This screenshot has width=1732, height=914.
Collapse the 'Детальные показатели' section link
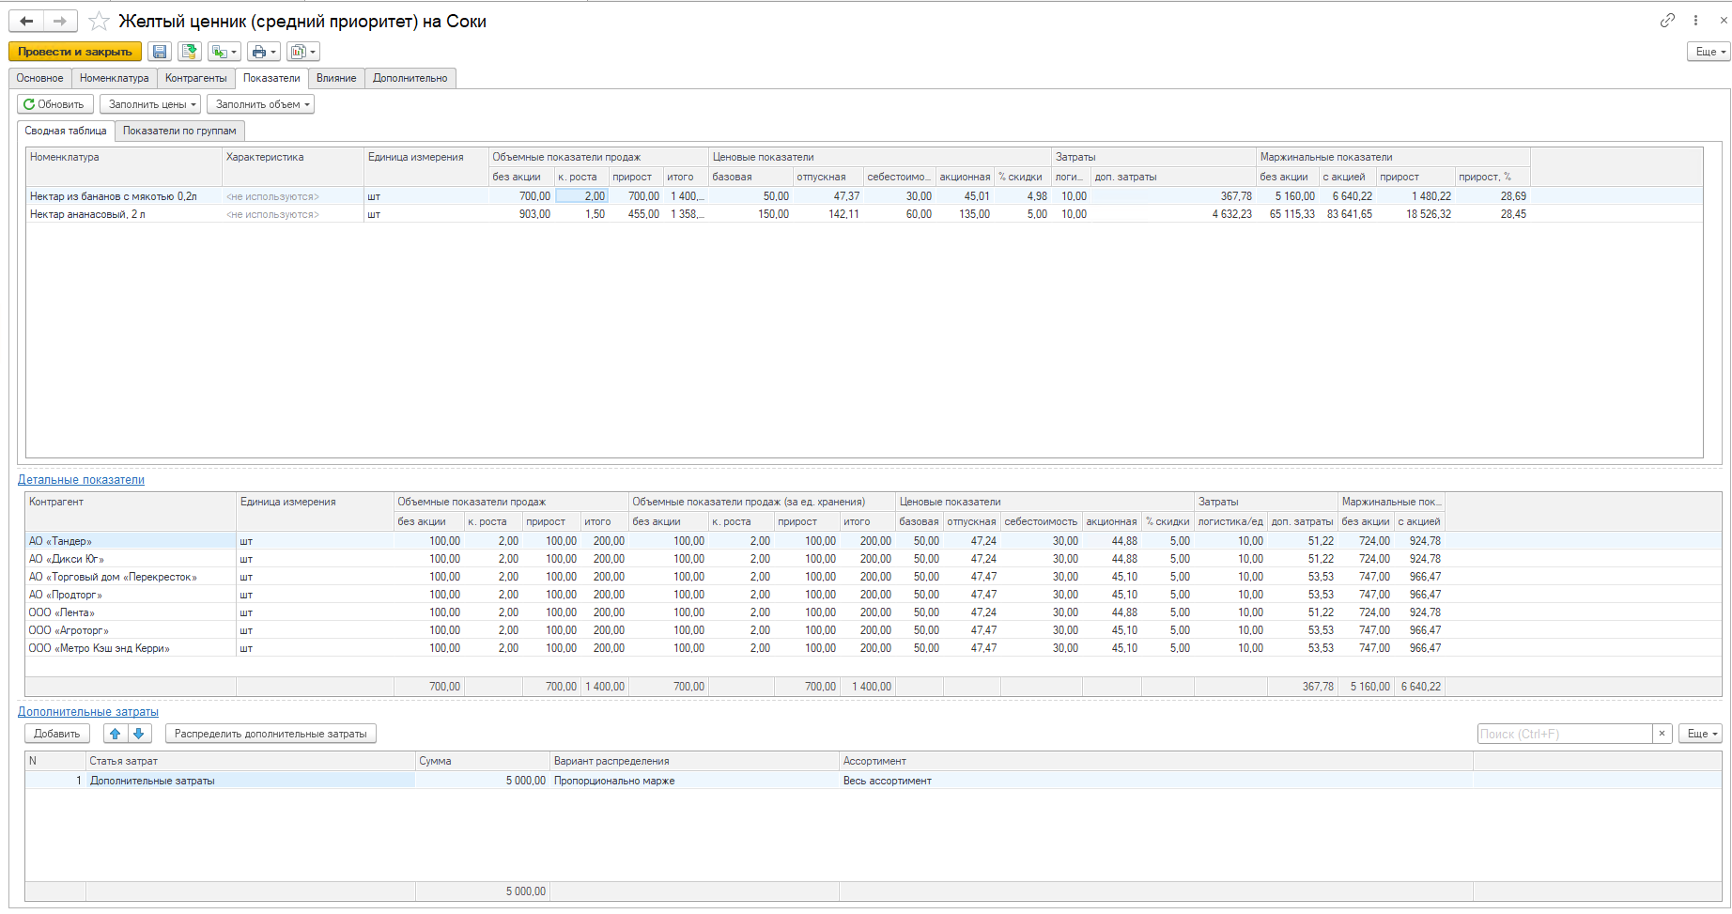click(81, 479)
